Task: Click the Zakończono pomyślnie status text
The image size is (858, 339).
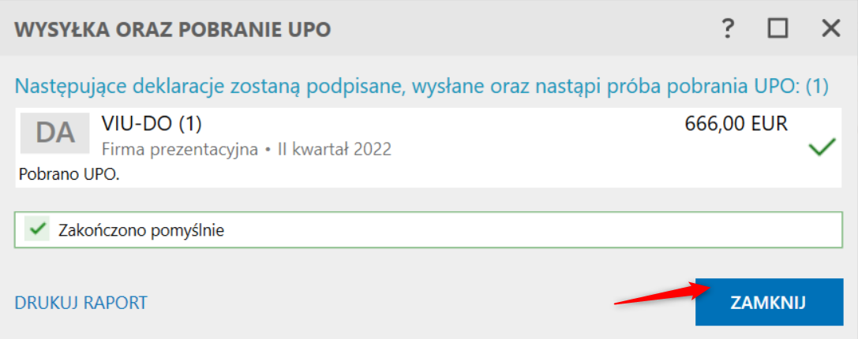Action: pos(142,231)
